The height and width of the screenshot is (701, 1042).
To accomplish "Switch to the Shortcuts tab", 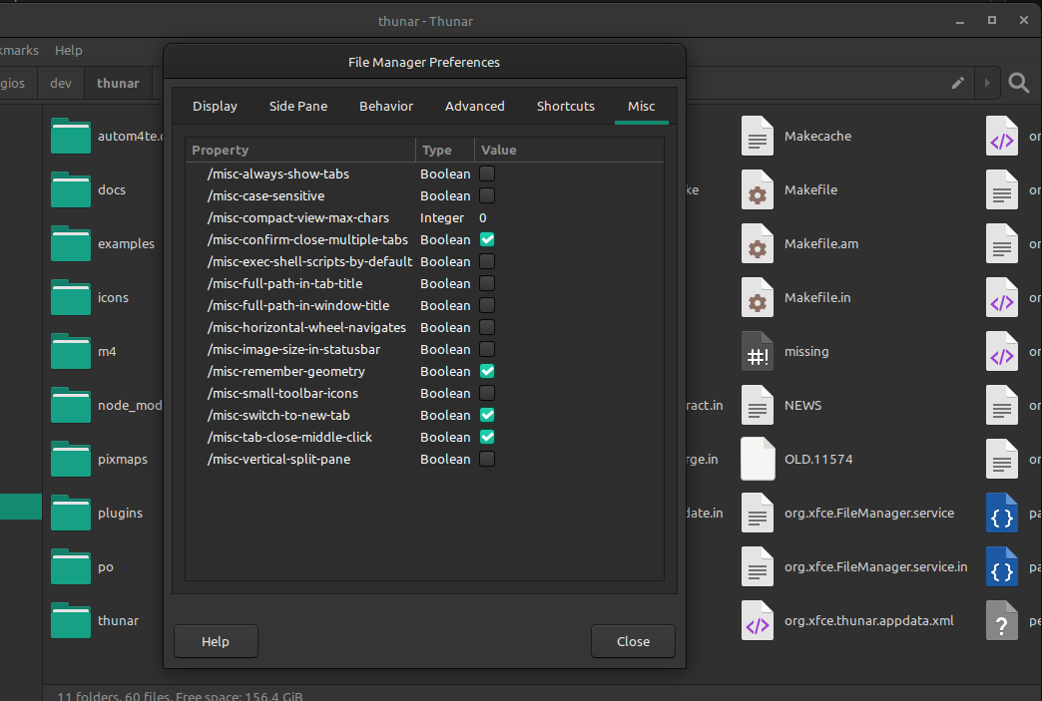I will click(566, 107).
